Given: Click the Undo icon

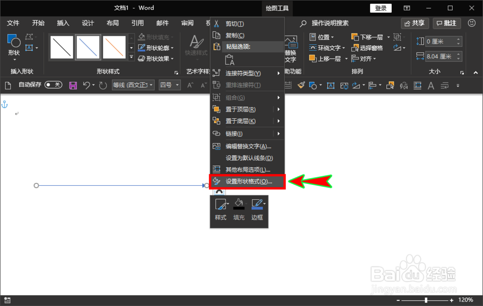Looking at the screenshot, I should click(x=86, y=85).
